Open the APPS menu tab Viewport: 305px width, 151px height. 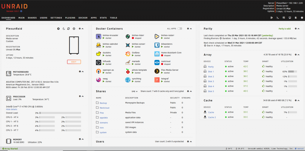click(94, 18)
